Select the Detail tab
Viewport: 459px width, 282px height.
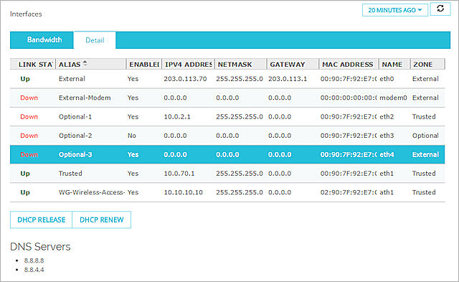(x=95, y=40)
